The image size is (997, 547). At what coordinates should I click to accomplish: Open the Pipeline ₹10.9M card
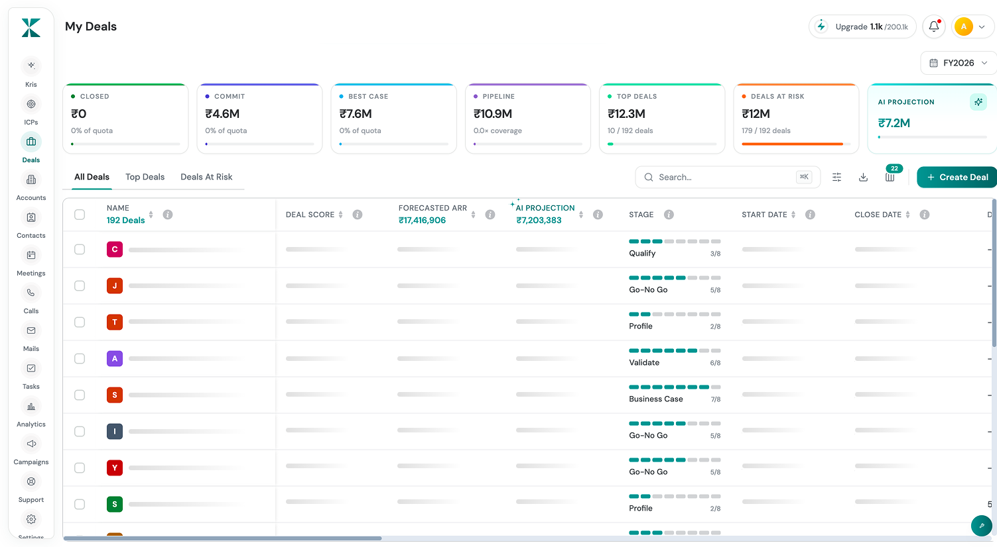pos(528,119)
